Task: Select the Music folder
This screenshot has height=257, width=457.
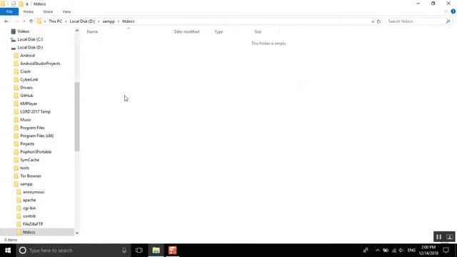Action: click(x=26, y=120)
